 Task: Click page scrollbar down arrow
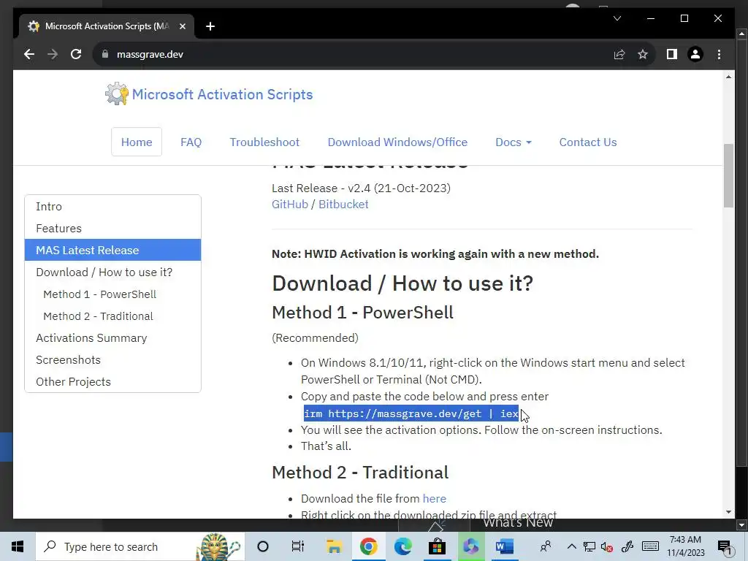728,512
